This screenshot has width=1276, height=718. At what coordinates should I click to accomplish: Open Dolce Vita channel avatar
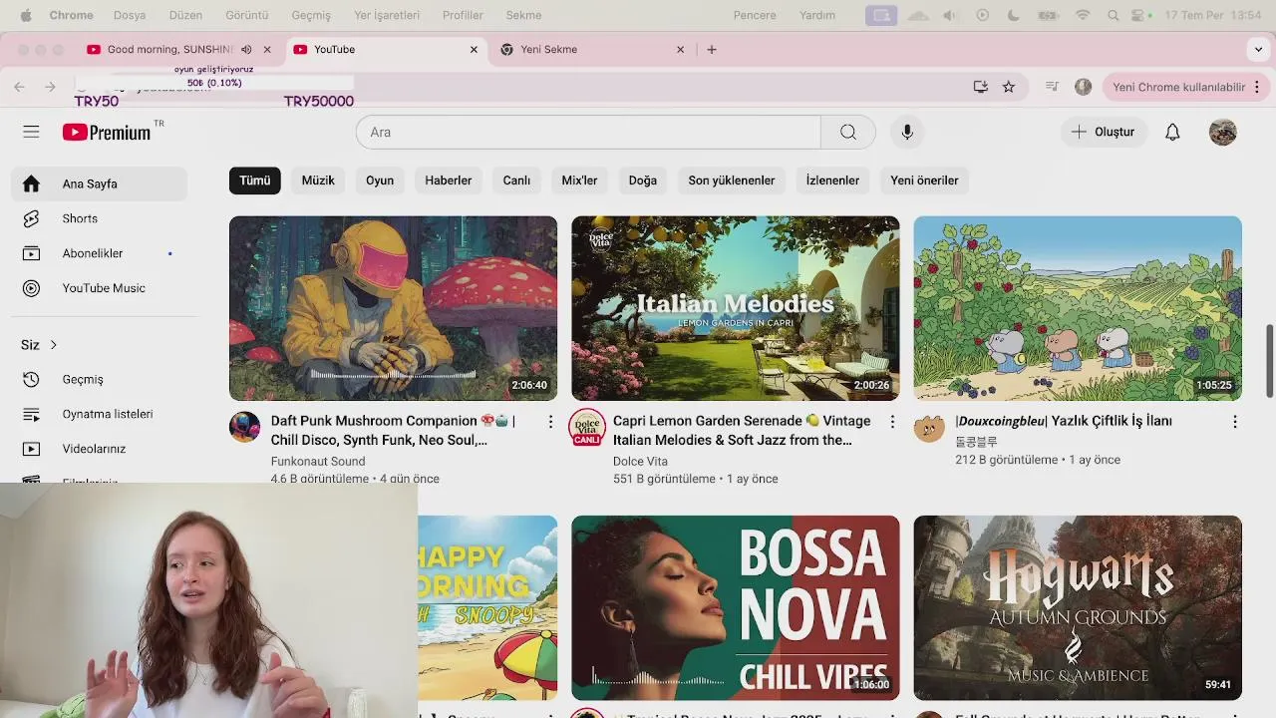pyautogui.click(x=587, y=427)
